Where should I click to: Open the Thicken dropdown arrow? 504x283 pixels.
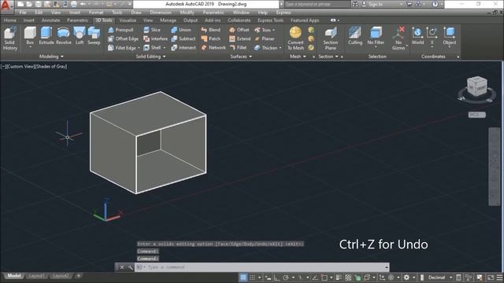tap(280, 48)
